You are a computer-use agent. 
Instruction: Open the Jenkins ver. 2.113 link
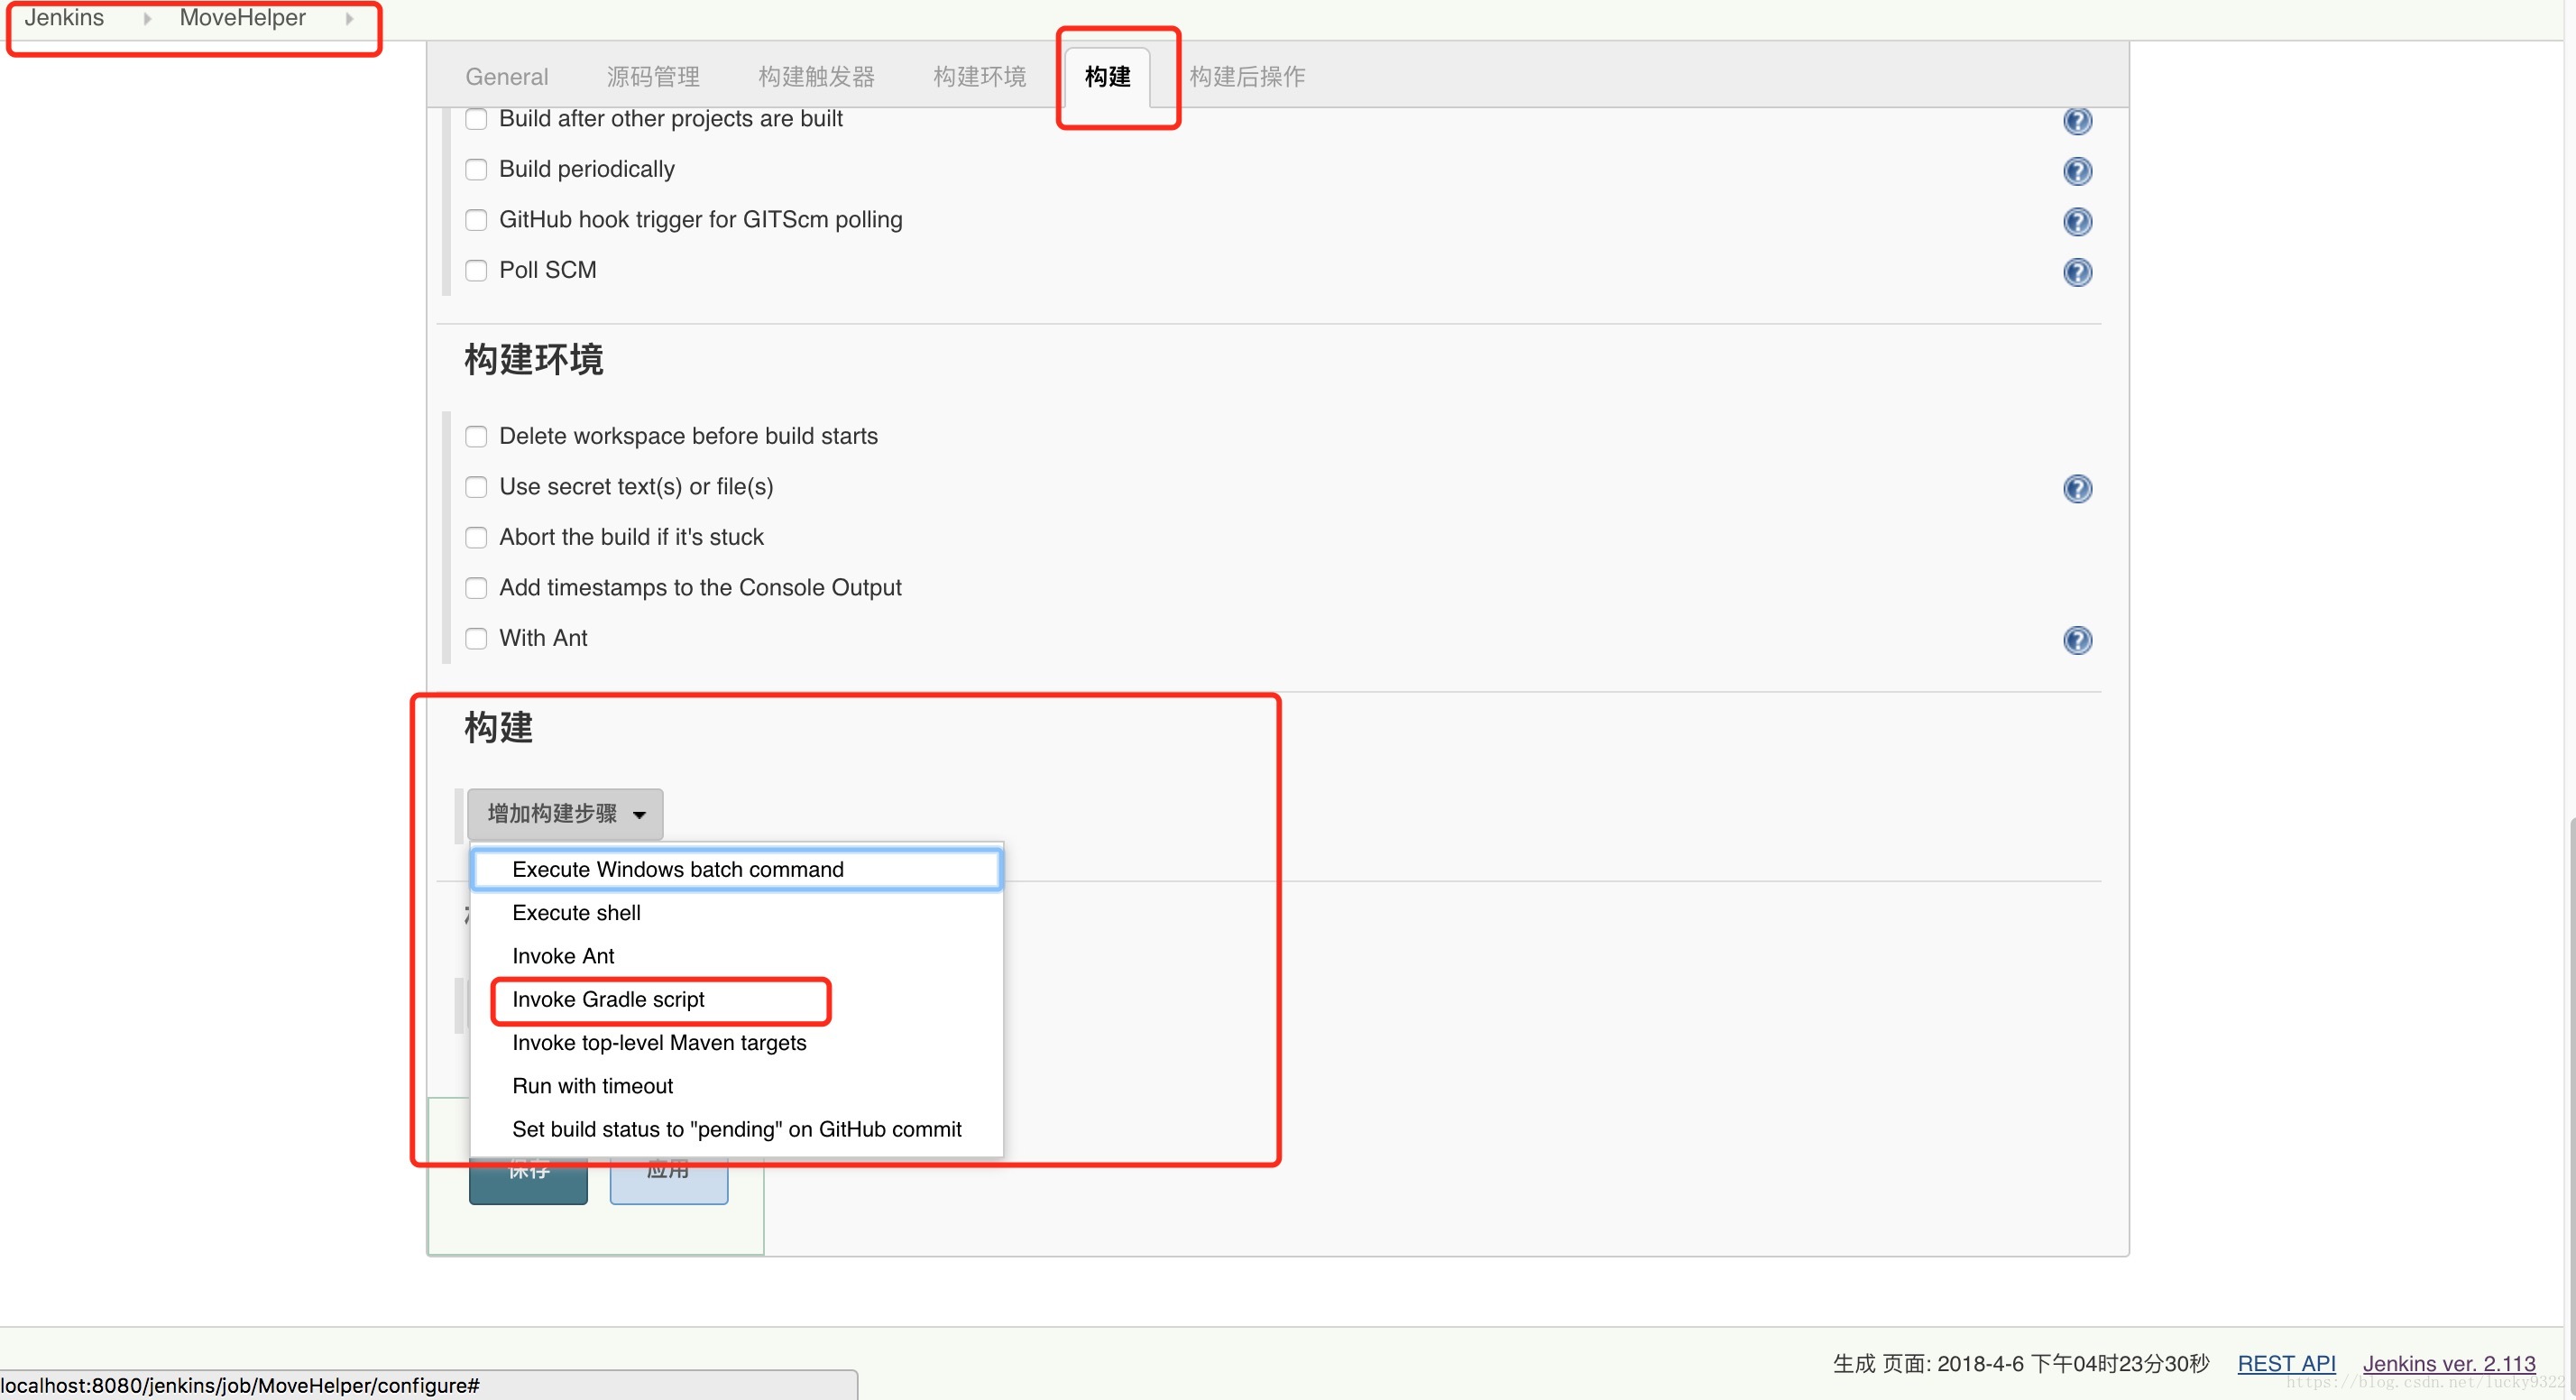[x=2449, y=1363]
